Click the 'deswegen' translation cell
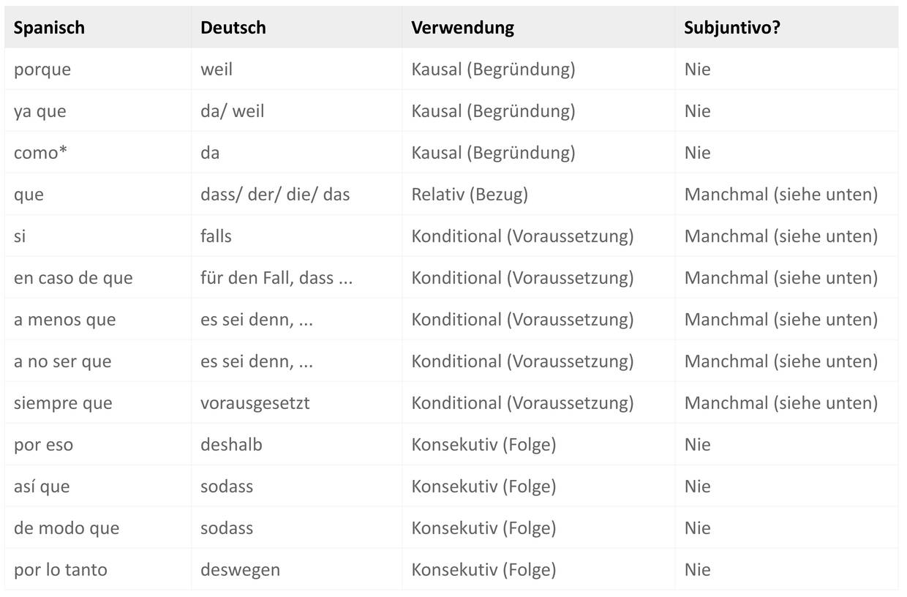This screenshot has width=907, height=597. (240, 570)
